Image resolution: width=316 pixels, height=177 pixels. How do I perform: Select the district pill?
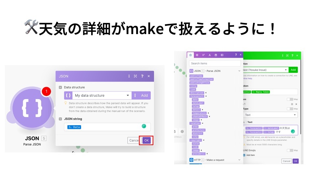click(x=197, y=133)
